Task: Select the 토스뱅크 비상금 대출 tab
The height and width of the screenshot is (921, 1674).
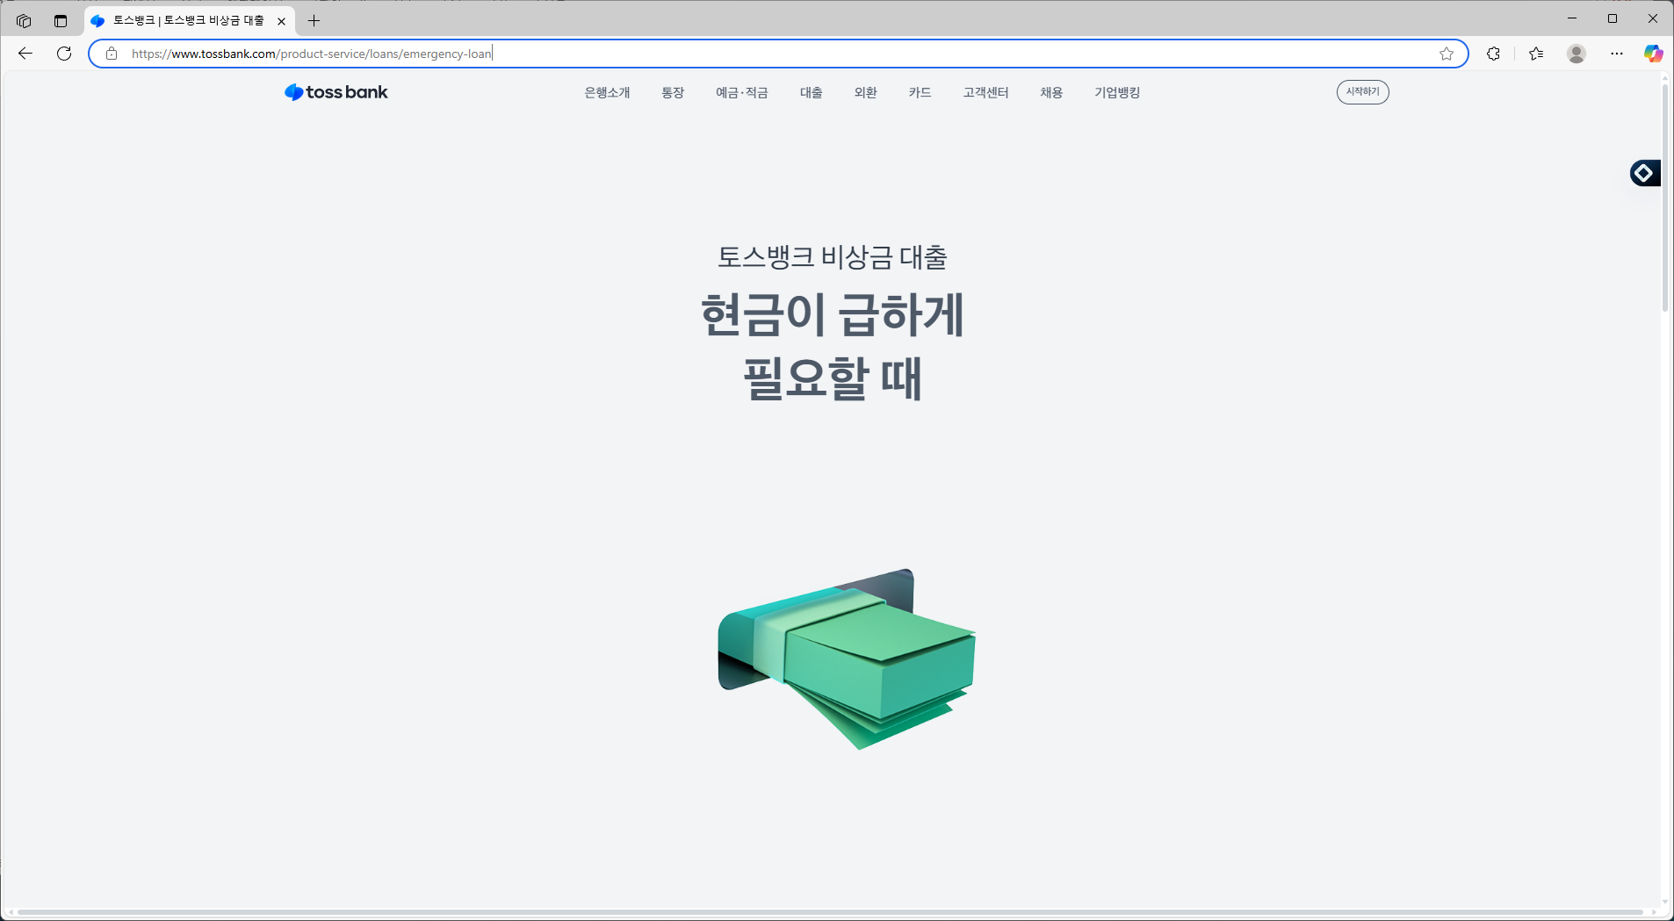Action: (x=190, y=20)
